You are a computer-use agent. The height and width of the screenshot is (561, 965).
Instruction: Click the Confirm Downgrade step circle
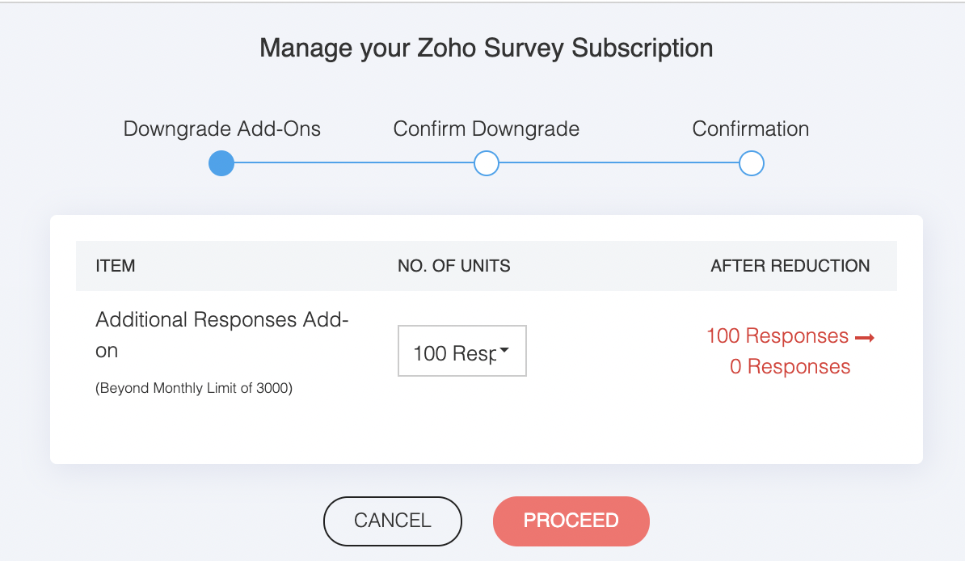pyautogui.click(x=486, y=164)
